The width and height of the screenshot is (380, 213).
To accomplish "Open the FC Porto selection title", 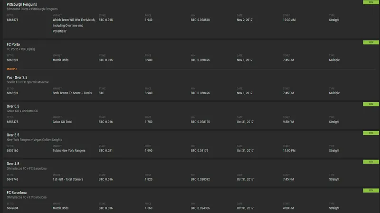I will tap(13, 44).
